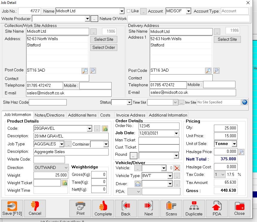
Task: Click the Cancel thumbs-down button
Action: click(35, 209)
